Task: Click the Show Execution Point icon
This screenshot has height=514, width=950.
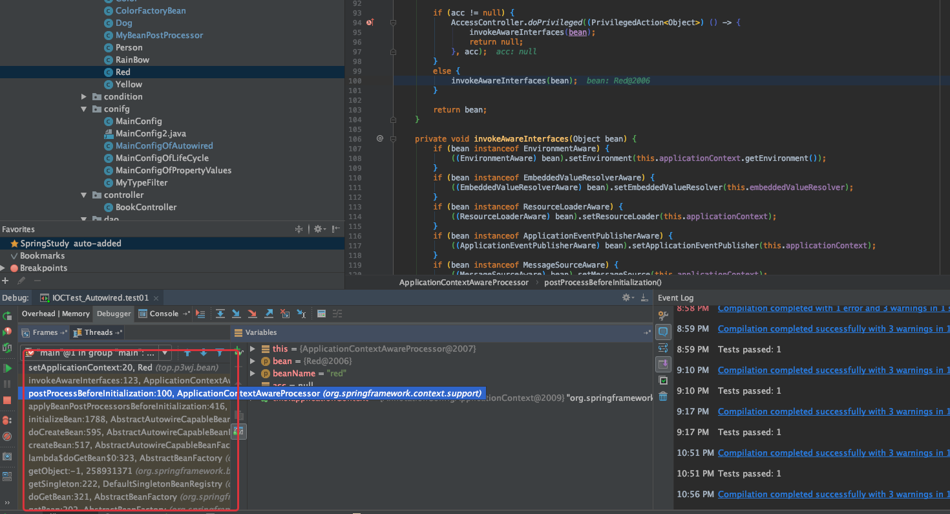Action: pos(200,314)
